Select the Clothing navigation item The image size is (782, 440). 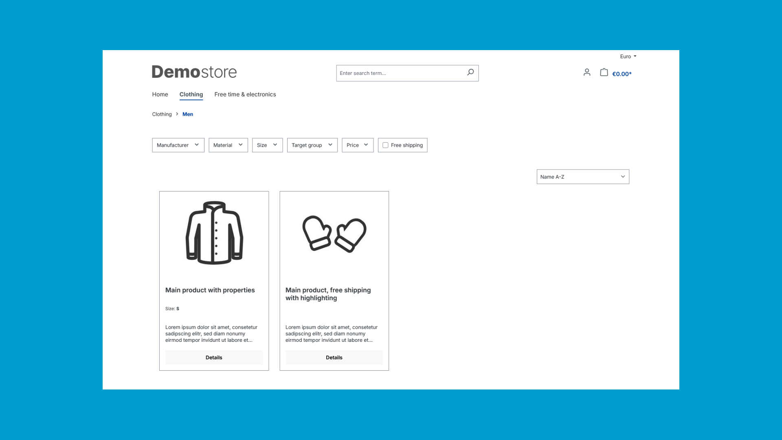coord(191,95)
